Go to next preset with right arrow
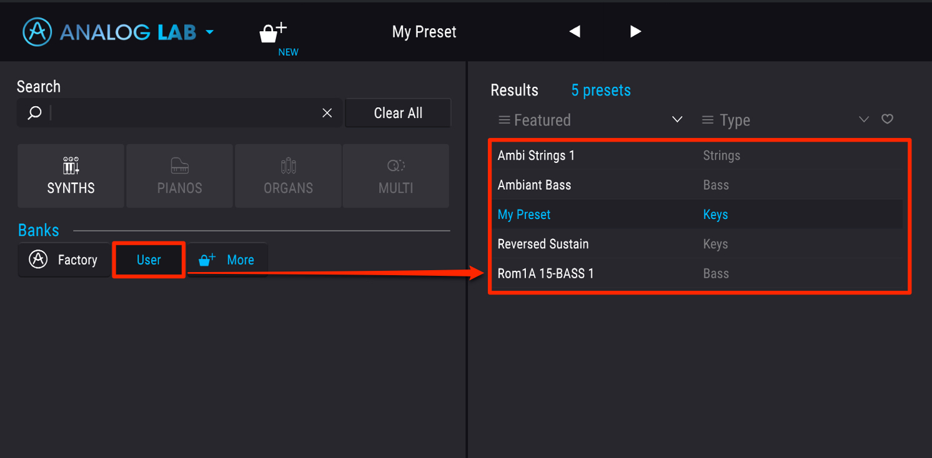Image resolution: width=932 pixels, height=458 pixels. [635, 31]
